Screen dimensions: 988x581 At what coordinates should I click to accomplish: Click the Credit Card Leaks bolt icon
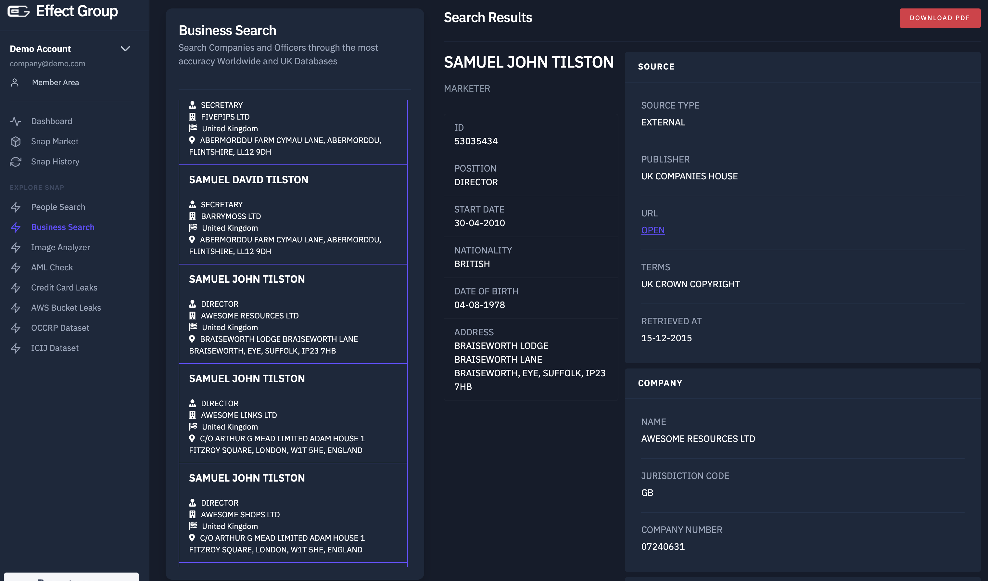(16, 288)
